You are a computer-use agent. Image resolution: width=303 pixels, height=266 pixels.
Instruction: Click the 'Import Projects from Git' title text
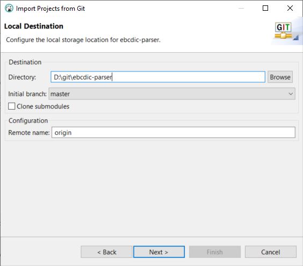click(x=50, y=9)
